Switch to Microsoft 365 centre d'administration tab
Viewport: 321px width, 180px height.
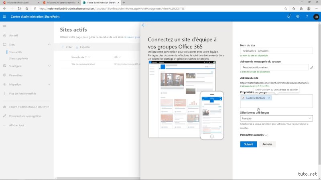pos(61,3)
